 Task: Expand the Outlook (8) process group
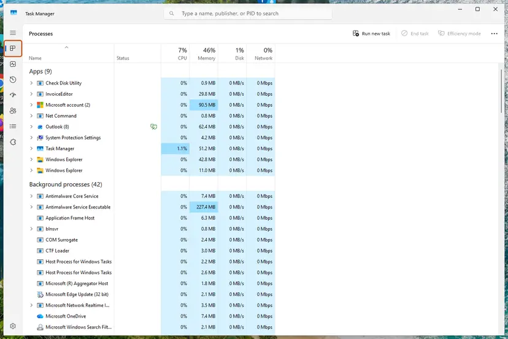pos(31,127)
